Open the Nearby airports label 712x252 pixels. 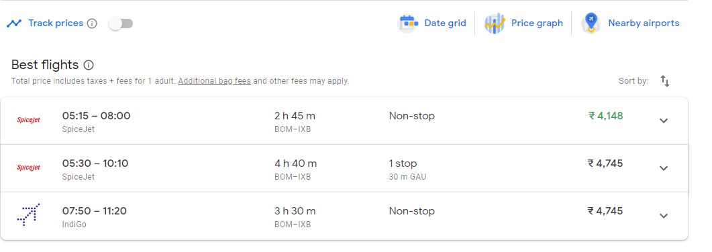tap(644, 23)
